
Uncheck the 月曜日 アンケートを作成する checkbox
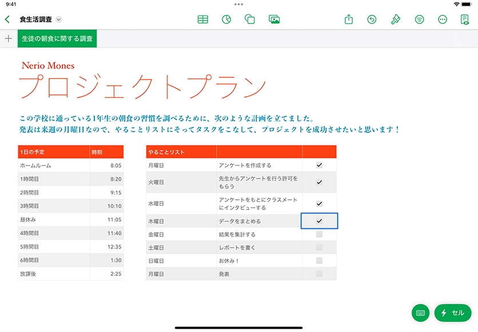319,165
